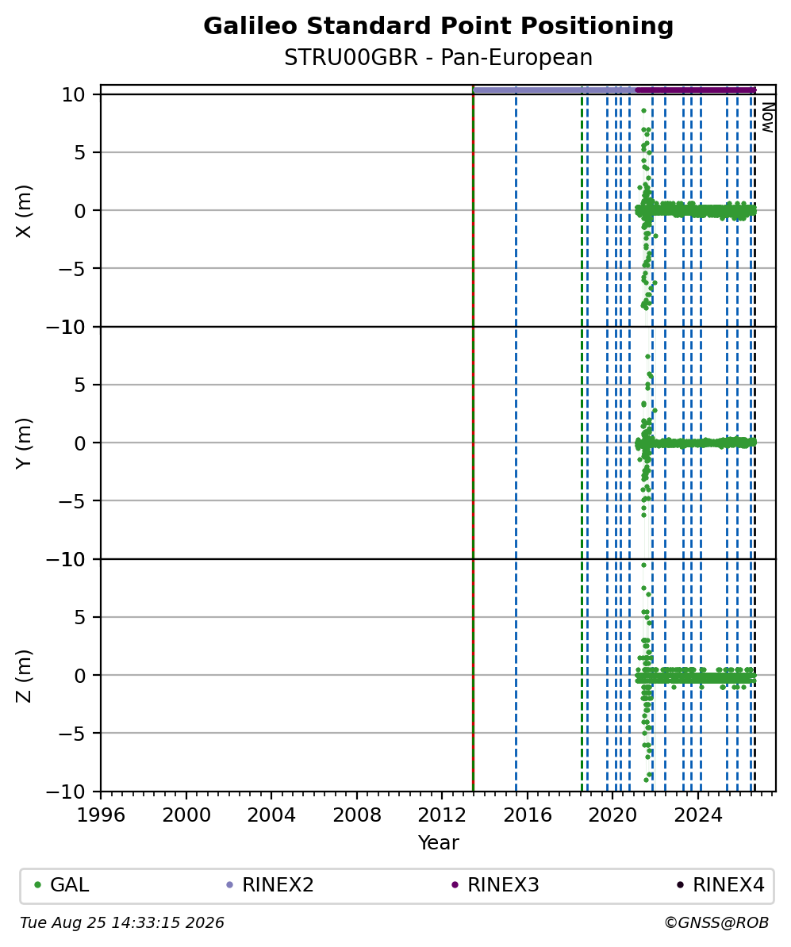Click the chart title 'Galileo Standard Point Positioning'

pyautogui.click(x=438, y=26)
